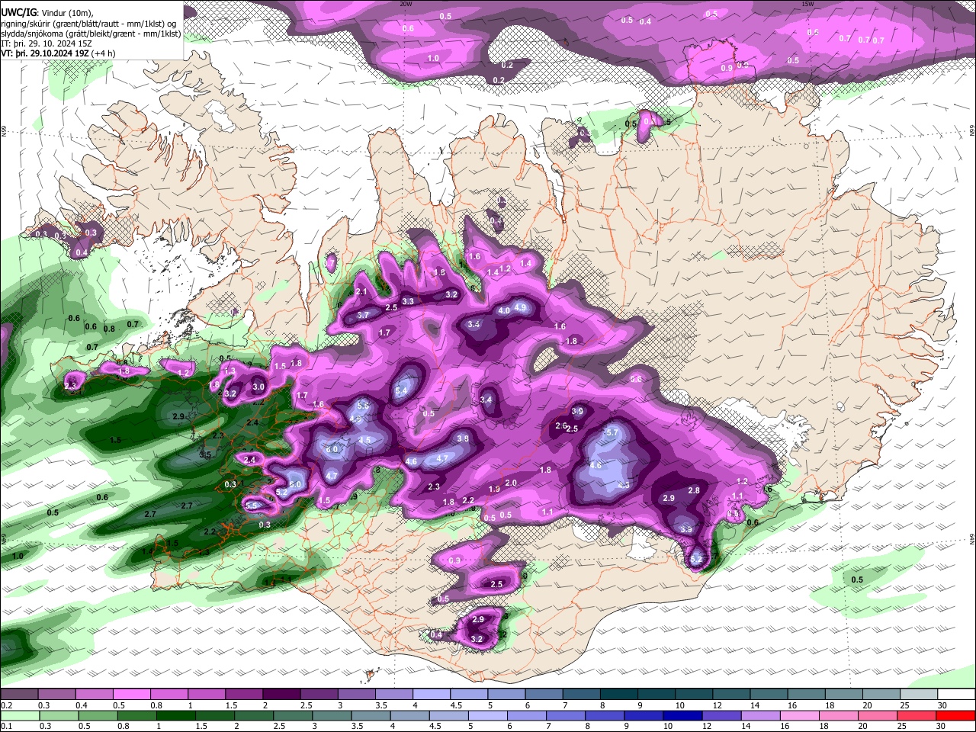Pick the pale green rain swatch between 0.1 and 0.3
This screenshot has height=732, width=976.
(19, 715)
